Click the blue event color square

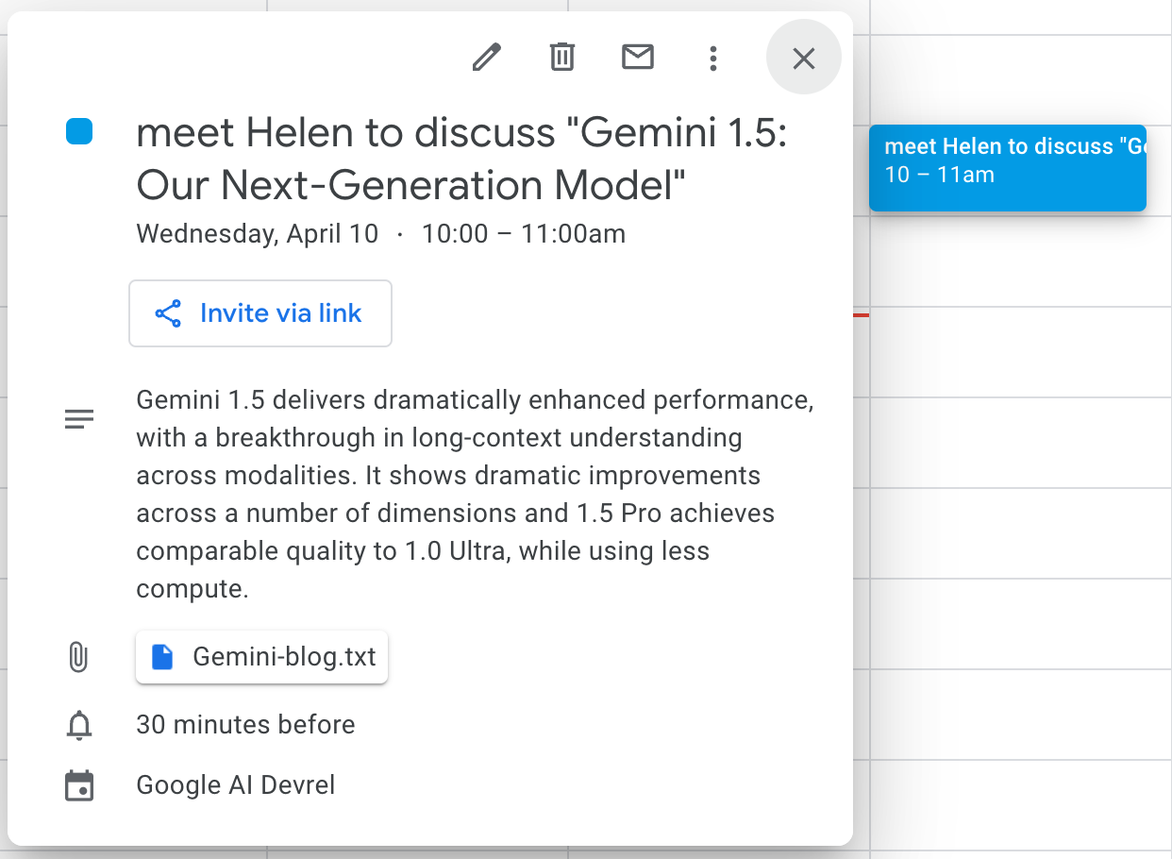[79, 132]
